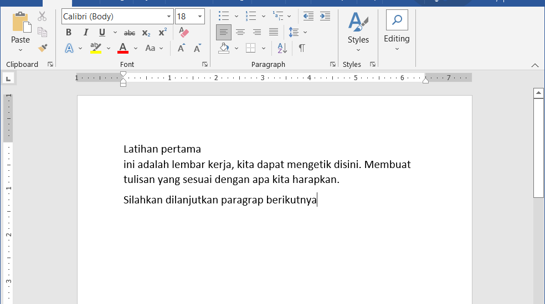Open Text Effects dropdown arrow
545x304 pixels.
coord(80,48)
